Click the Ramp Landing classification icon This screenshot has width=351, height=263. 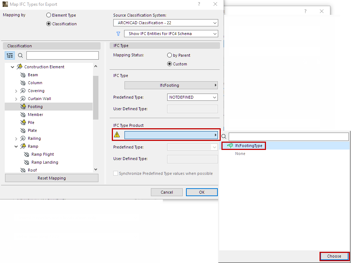(26, 163)
